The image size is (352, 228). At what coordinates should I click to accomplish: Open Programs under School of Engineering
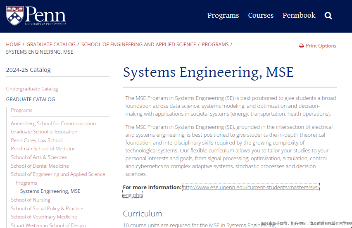tap(26, 183)
